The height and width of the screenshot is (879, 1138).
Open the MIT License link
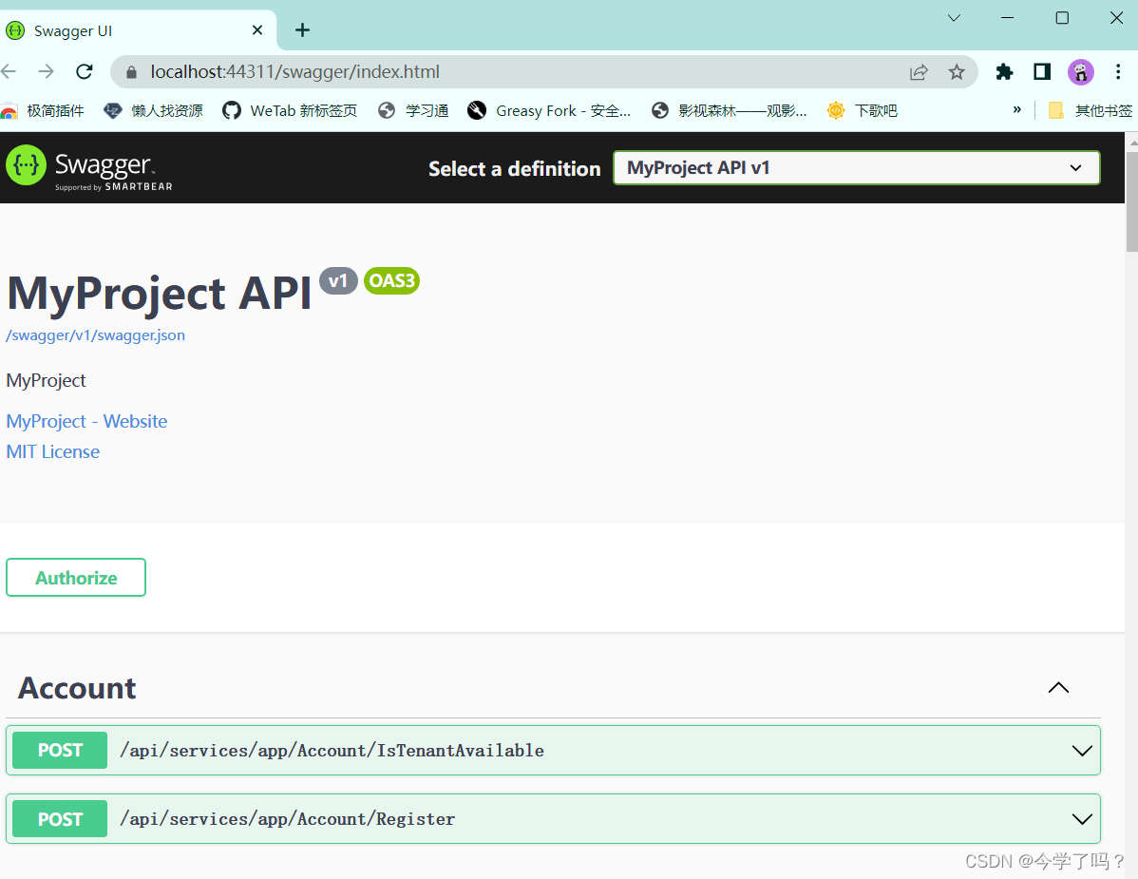click(x=52, y=451)
